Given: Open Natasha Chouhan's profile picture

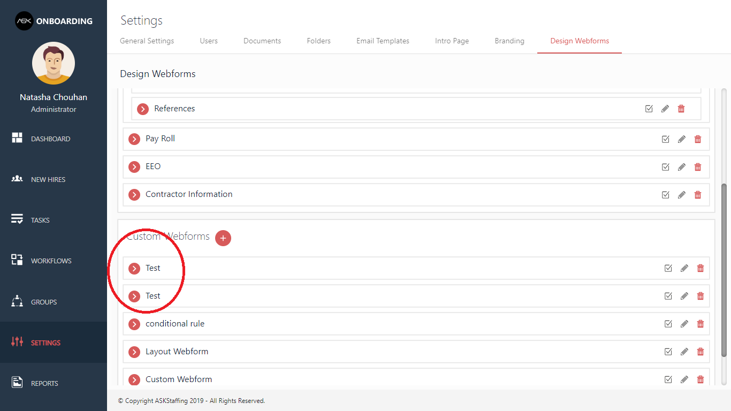Looking at the screenshot, I should point(53,63).
